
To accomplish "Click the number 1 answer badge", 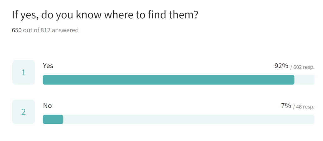I will (23, 72).
